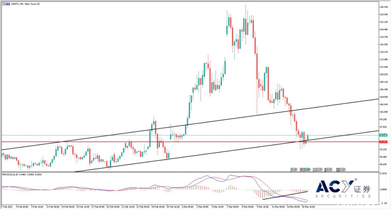The height and width of the screenshot is (210, 391).
Task: Select the black trendline in MACD window
Action: click(x=285, y=195)
